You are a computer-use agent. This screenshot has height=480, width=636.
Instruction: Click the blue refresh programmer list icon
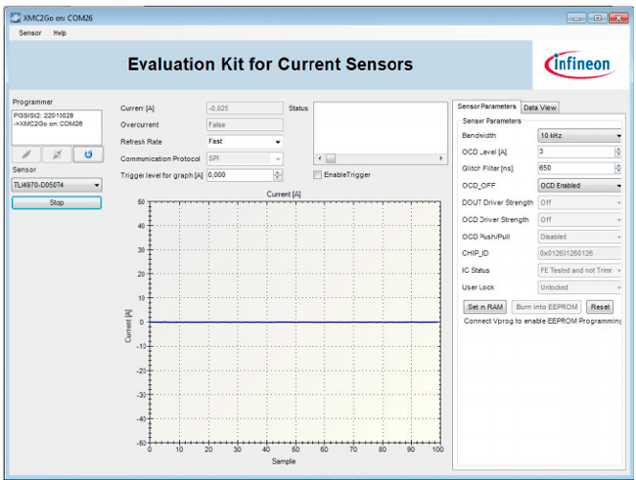coord(87,154)
